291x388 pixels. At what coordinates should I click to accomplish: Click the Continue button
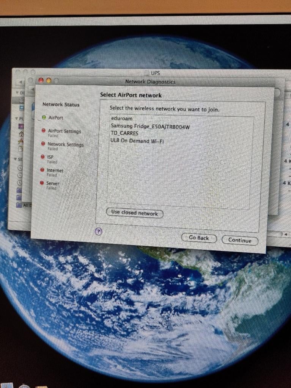pyautogui.click(x=240, y=240)
